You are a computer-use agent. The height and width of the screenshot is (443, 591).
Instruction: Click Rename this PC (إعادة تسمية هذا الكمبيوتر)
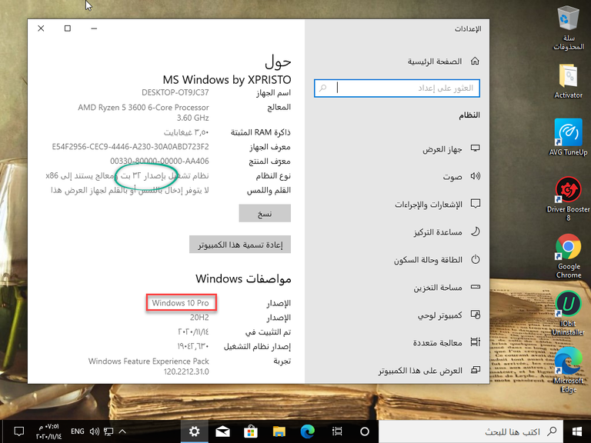[x=240, y=245]
